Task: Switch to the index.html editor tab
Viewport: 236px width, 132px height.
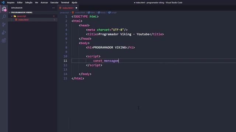Action: tap(68, 8)
